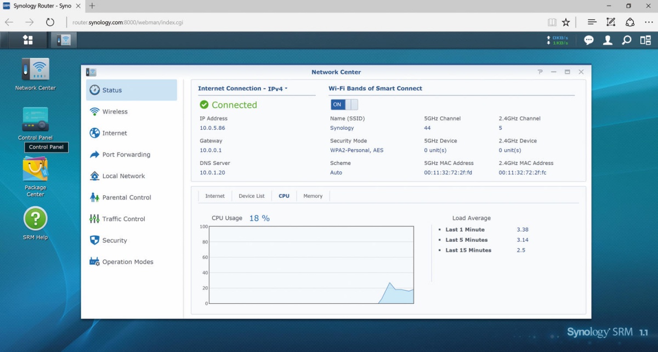Click the upload/download speed indicator

[x=557, y=40]
